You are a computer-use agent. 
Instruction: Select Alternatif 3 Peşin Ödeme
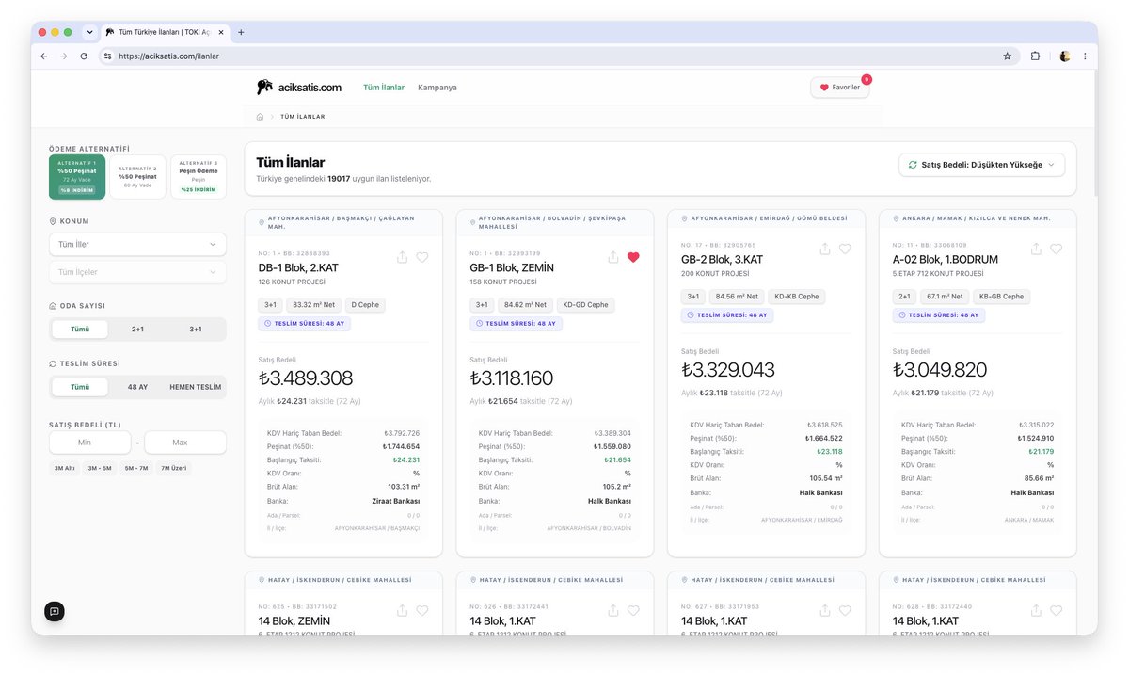199,177
